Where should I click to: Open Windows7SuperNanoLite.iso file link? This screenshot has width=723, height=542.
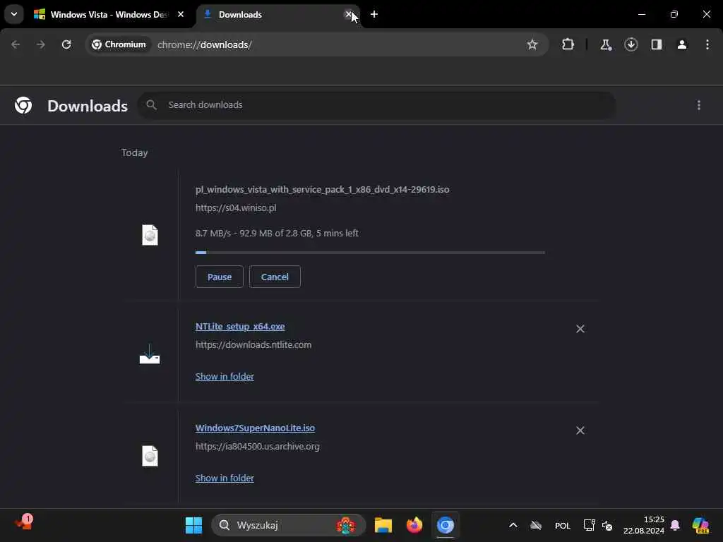(255, 428)
